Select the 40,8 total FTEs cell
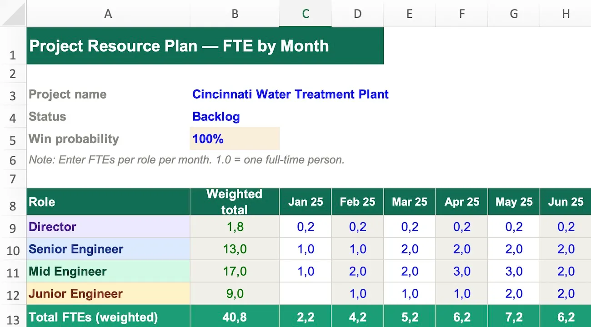The height and width of the screenshot is (327, 591). 235,317
